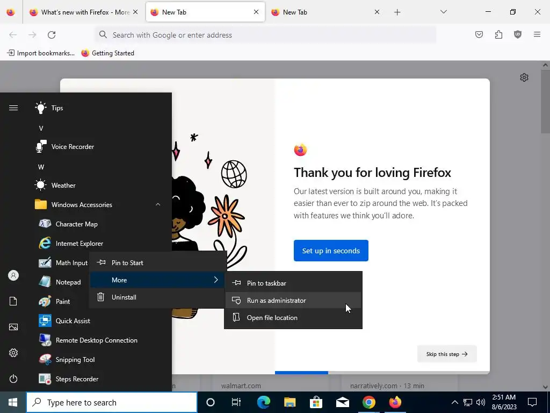The image size is (550, 413).
Task: Open the notification center icon
Action: 532,402
